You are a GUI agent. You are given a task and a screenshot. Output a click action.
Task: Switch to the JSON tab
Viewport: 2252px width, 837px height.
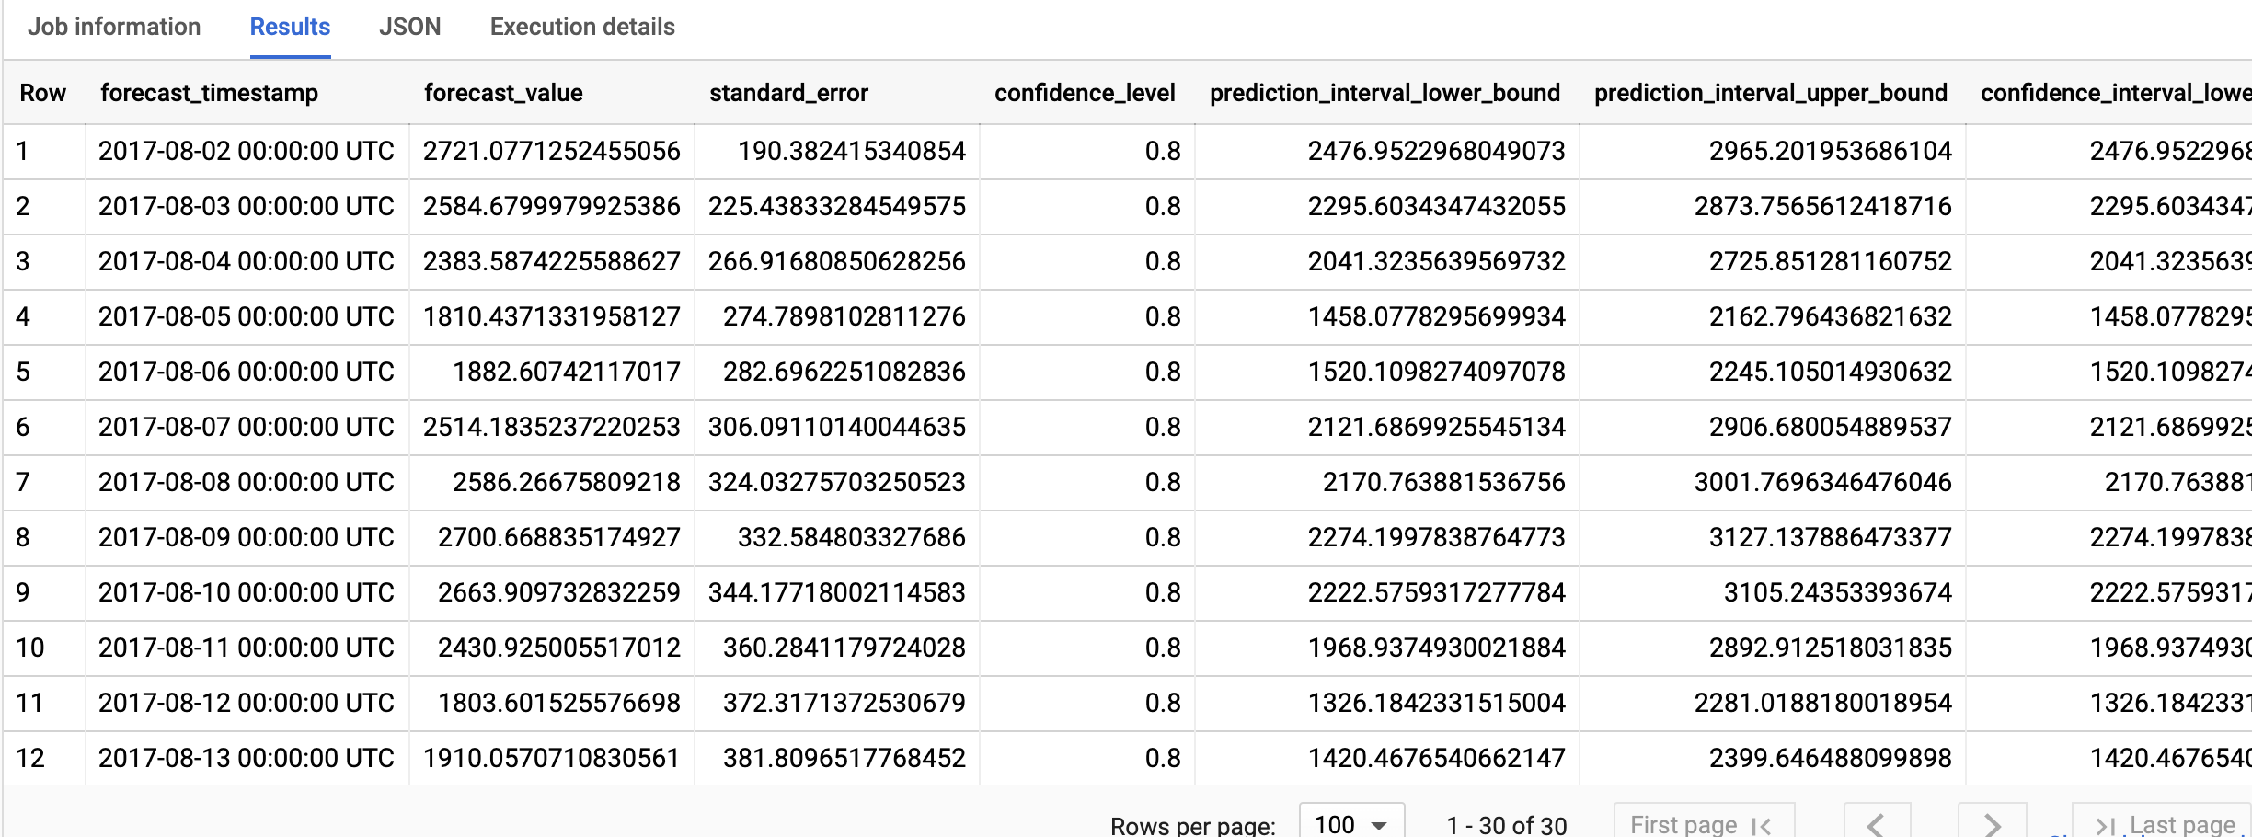(410, 27)
